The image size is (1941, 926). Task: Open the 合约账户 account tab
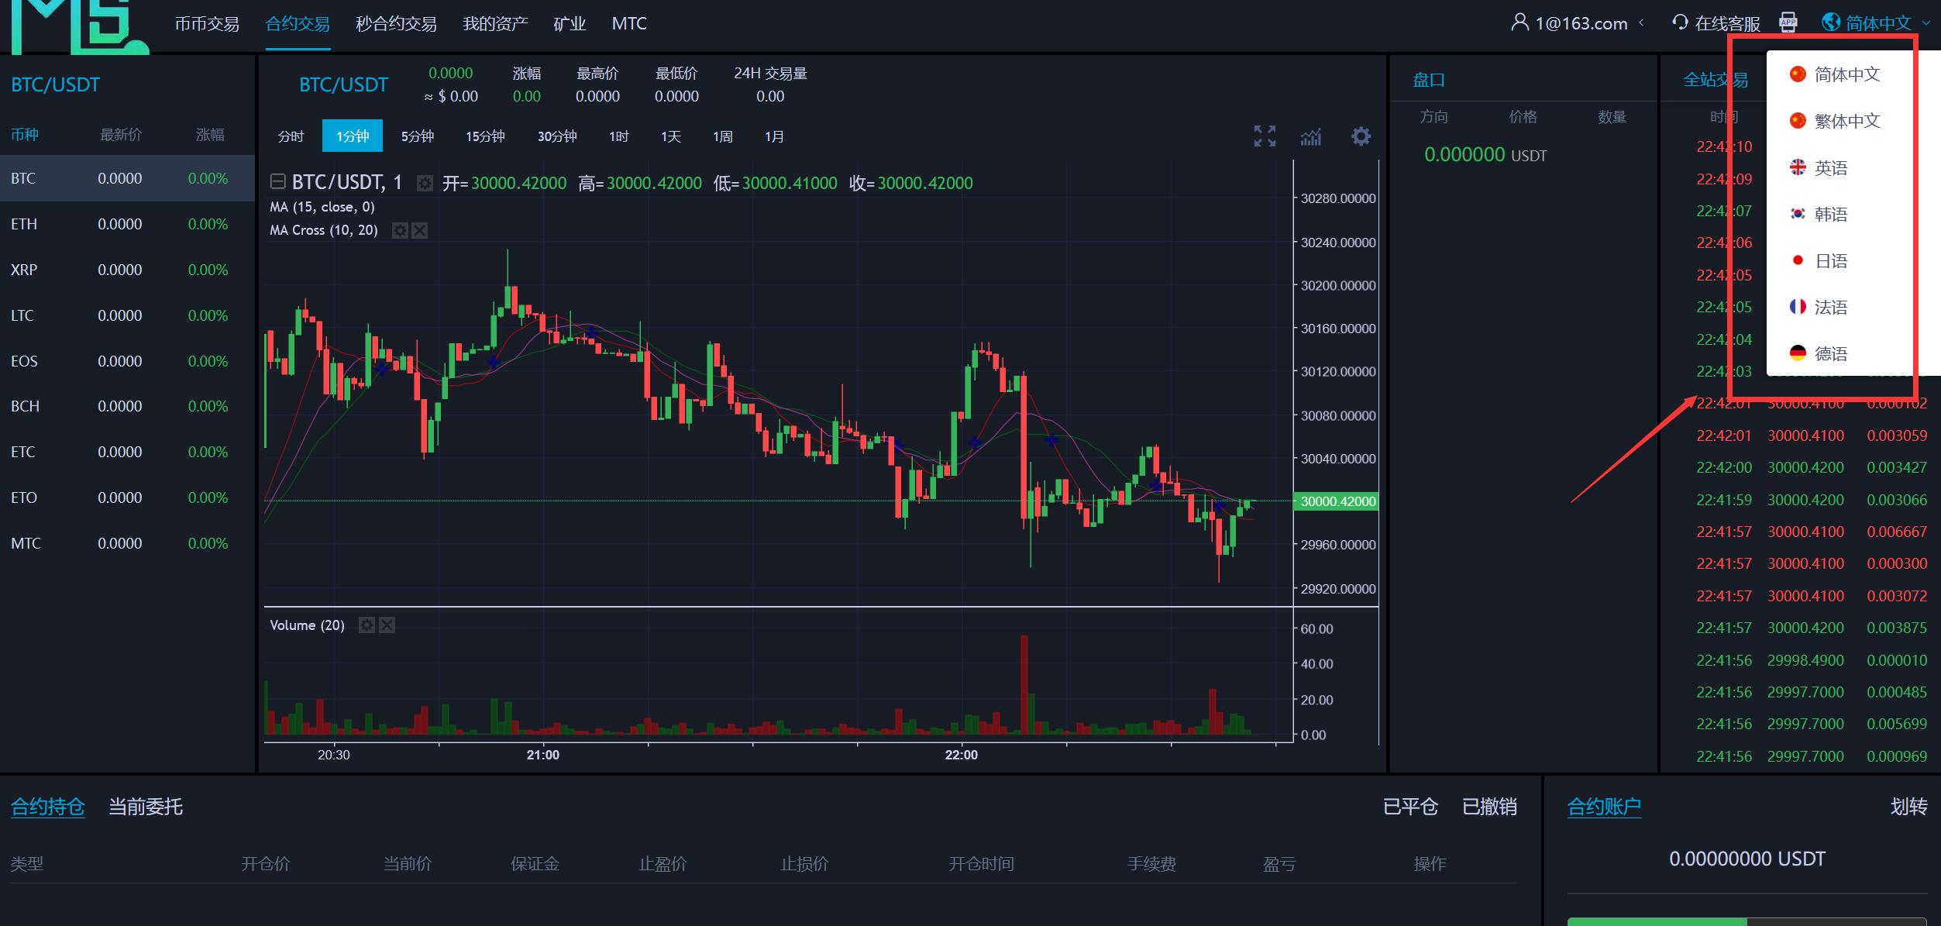[1604, 807]
